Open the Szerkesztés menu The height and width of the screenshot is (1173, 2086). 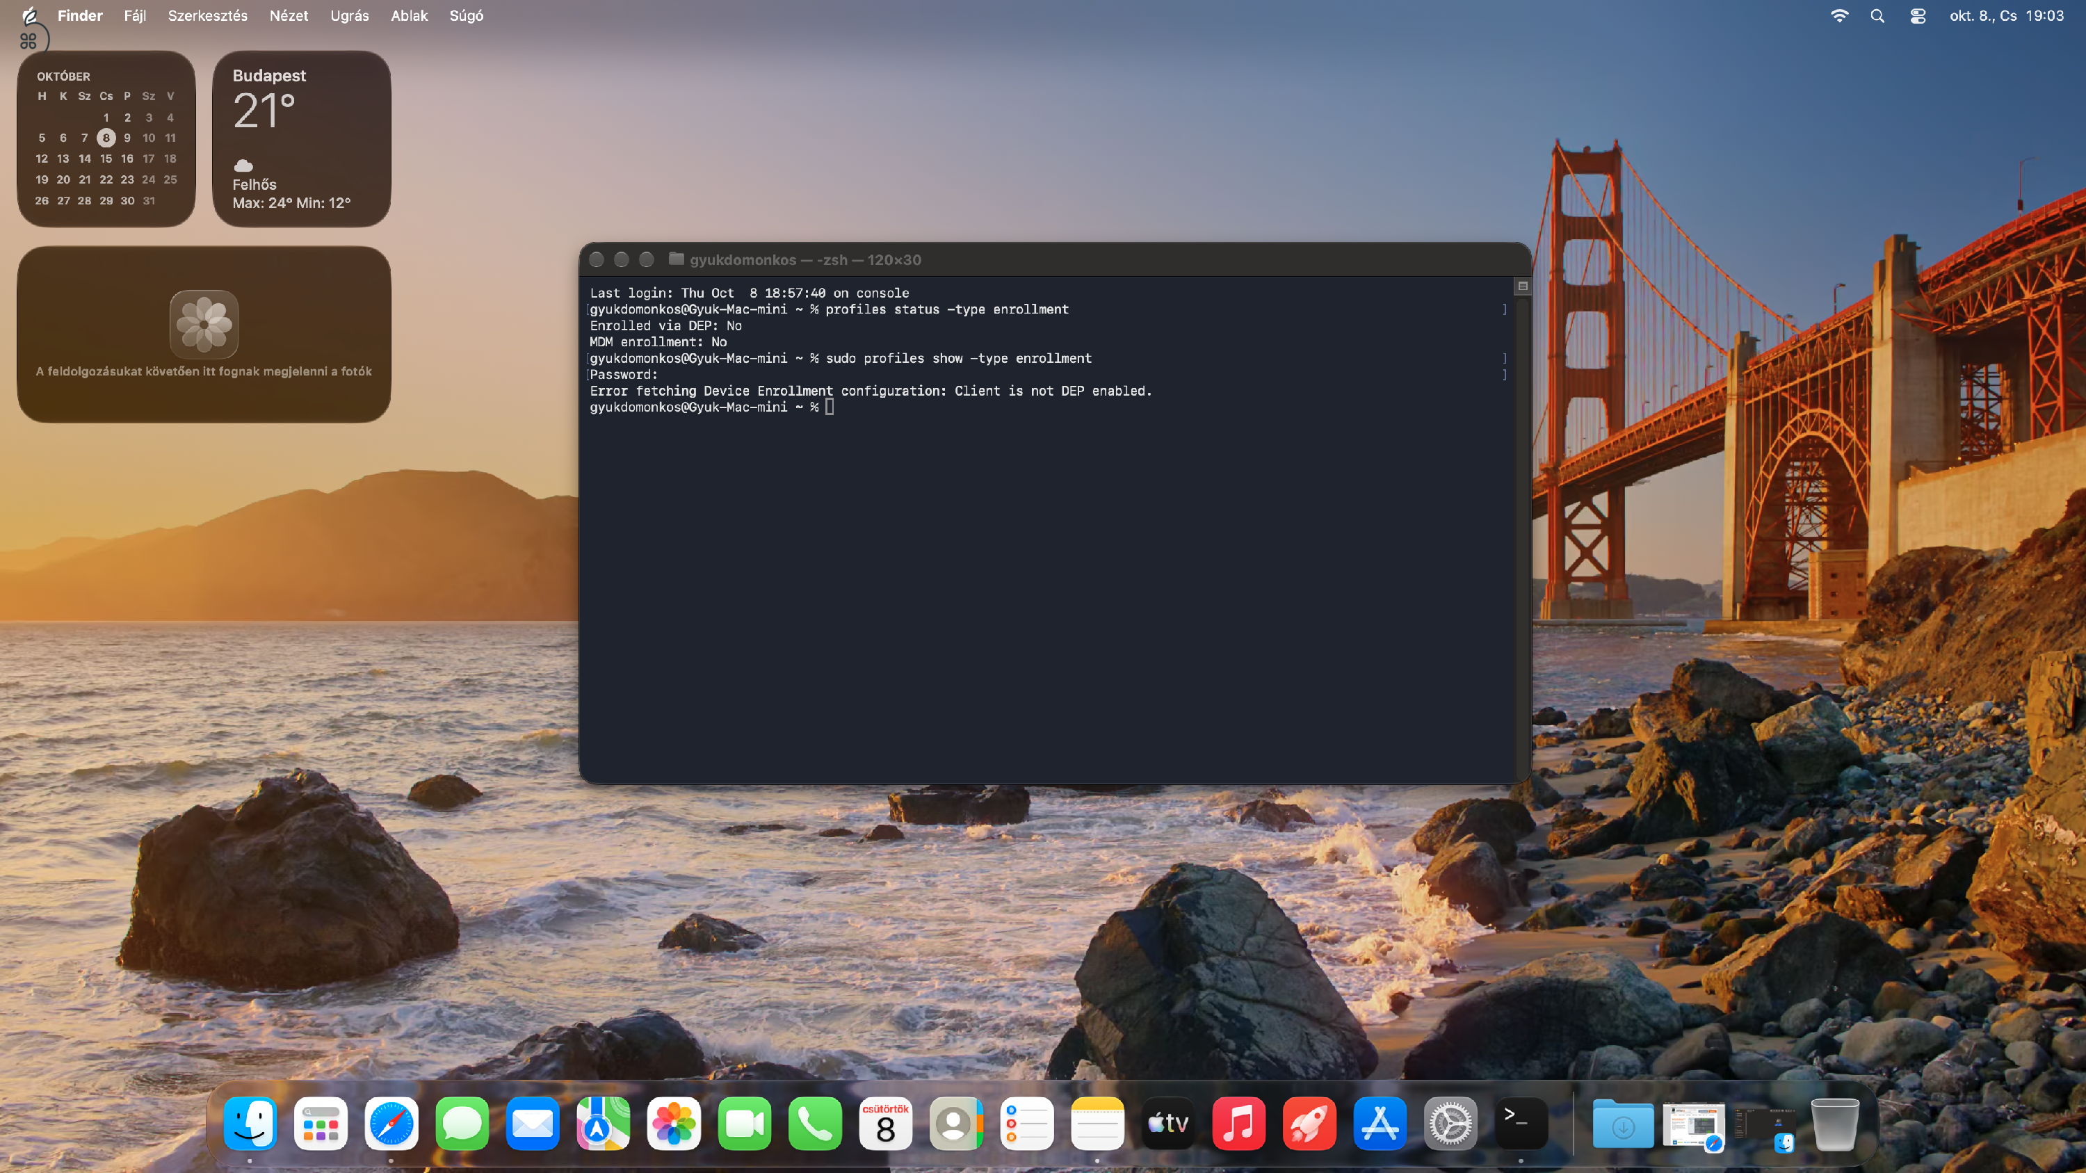207,15
